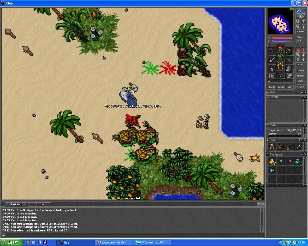
Task: Click the Centre minimap button
Action: pyautogui.click(x=300, y=31)
